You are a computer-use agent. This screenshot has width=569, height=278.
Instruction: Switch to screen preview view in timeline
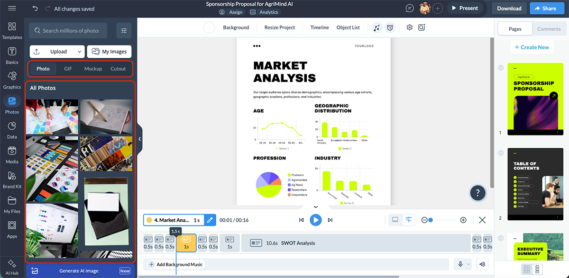395,219
